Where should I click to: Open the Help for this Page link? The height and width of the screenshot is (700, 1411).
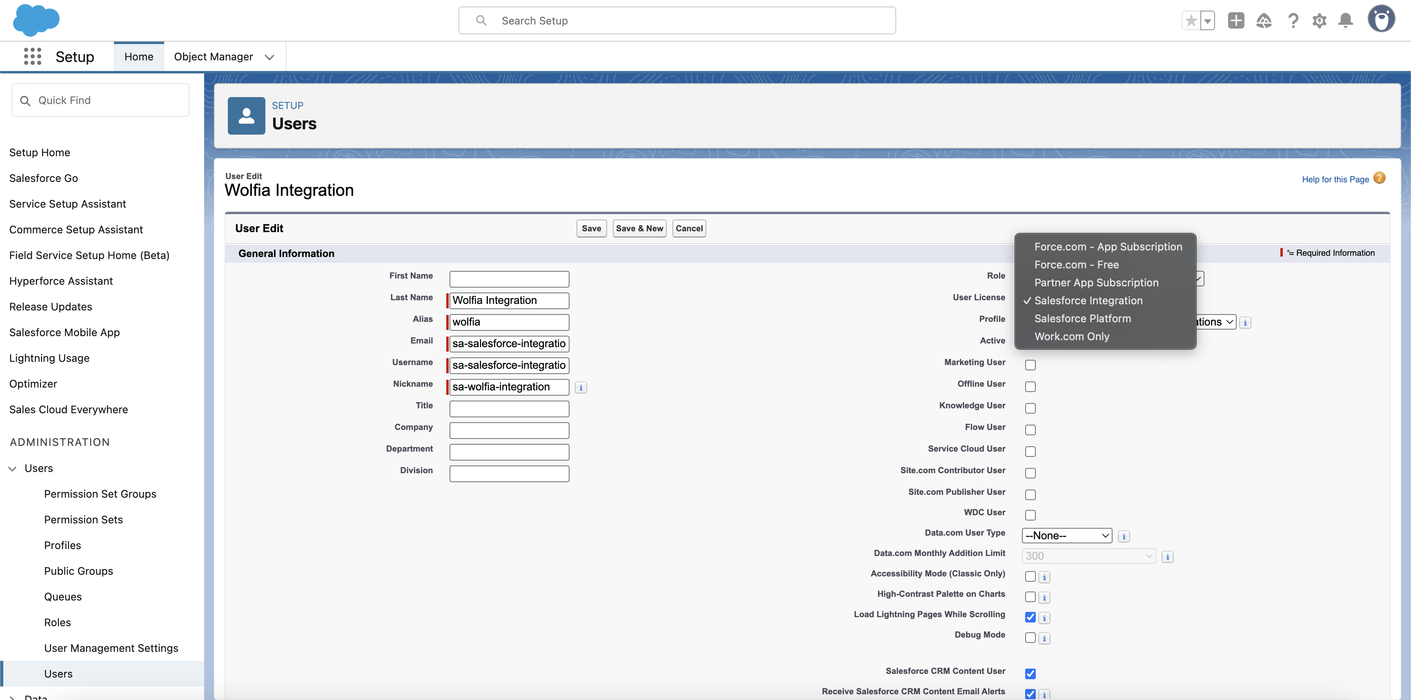tap(1335, 179)
